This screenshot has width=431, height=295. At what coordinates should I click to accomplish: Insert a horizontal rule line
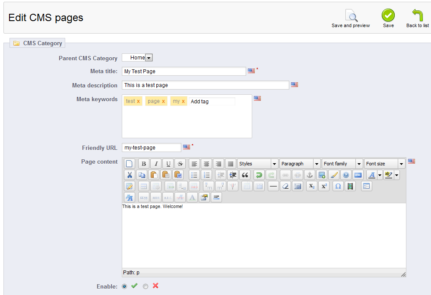coord(273,186)
